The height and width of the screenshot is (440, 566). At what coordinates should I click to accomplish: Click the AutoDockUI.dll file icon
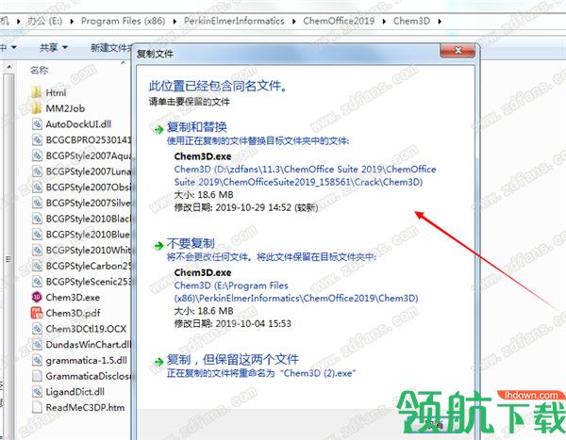(37, 124)
